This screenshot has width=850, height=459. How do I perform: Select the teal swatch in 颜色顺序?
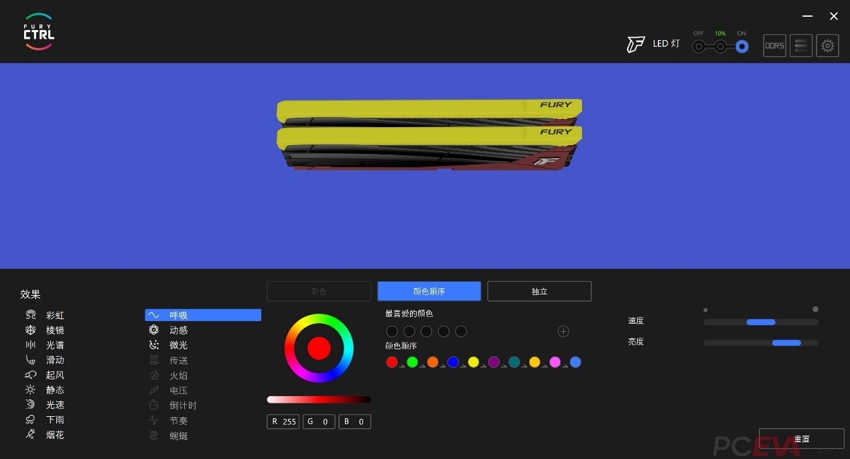pos(514,362)
